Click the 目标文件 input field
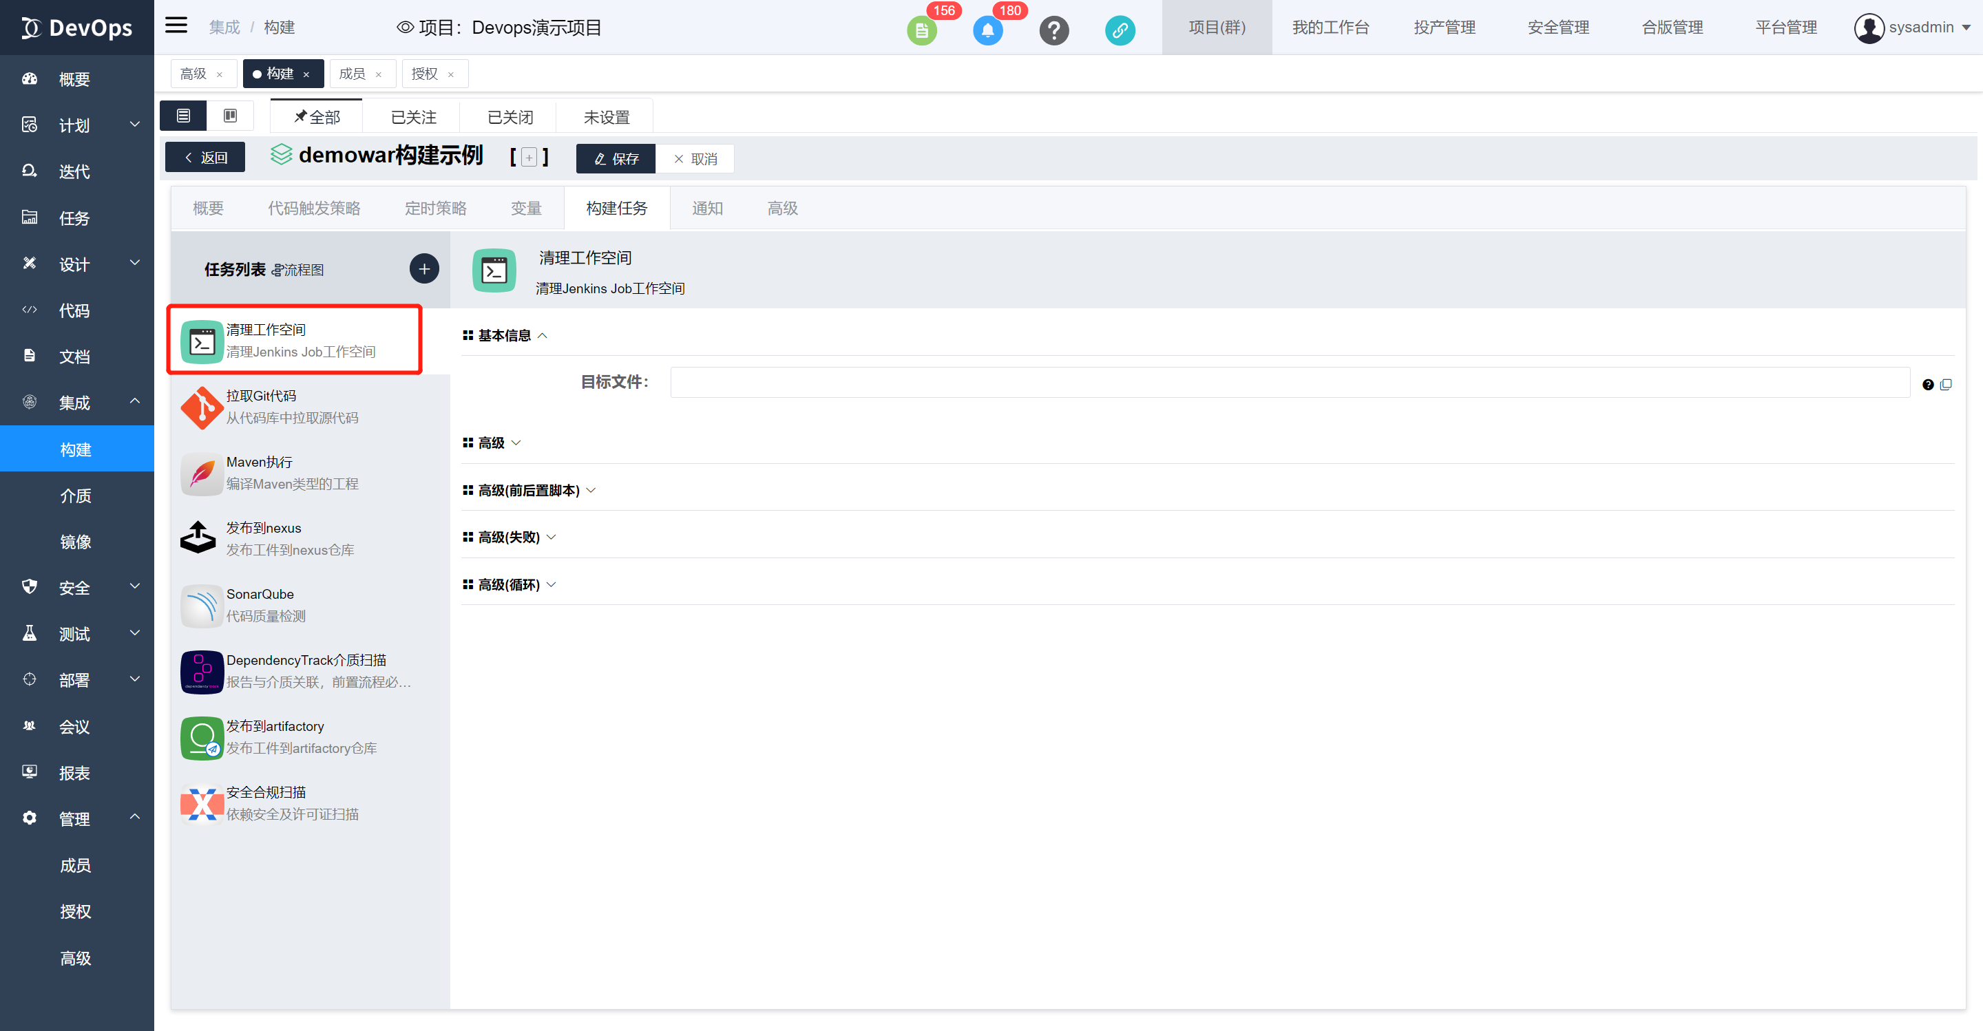The image size is (1983, 1031). (1290, 383)
